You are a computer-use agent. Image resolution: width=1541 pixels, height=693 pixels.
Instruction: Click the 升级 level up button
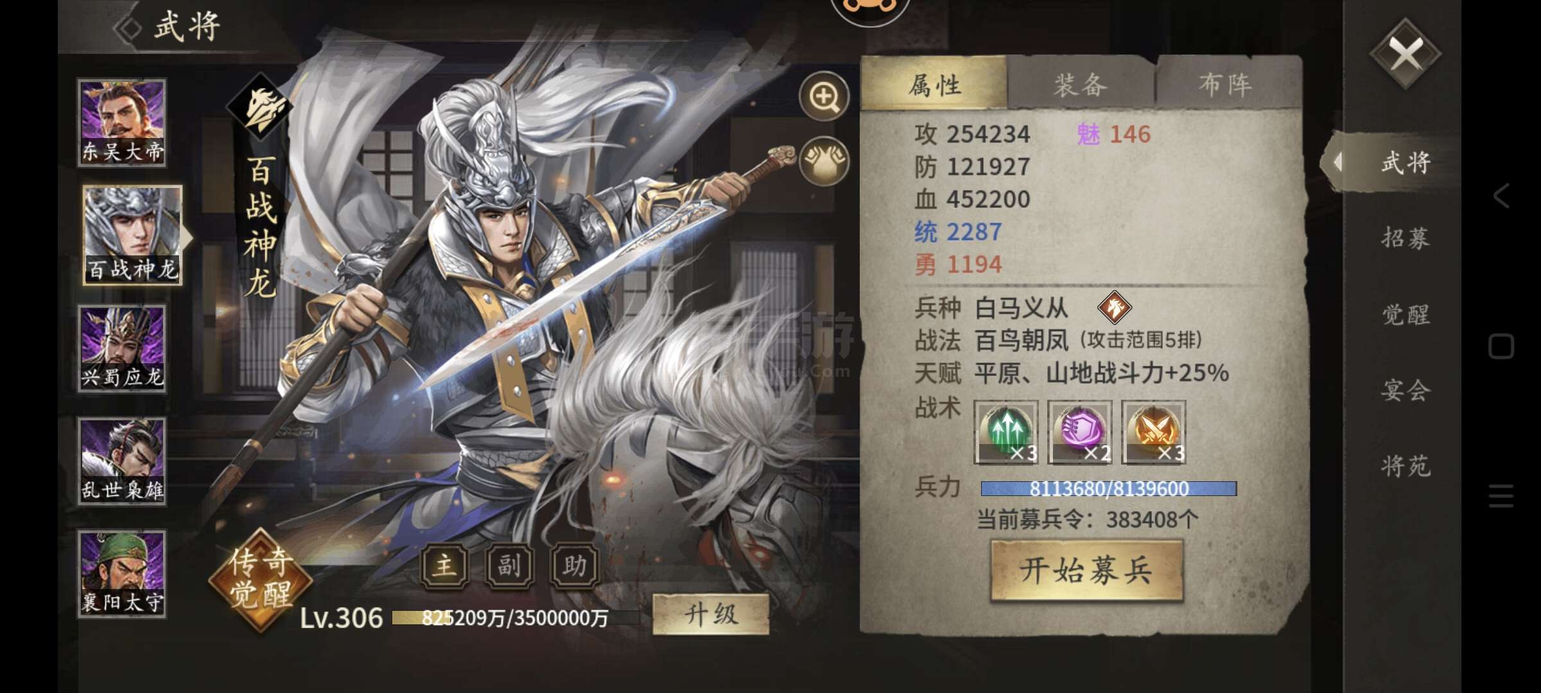point(711,615)
